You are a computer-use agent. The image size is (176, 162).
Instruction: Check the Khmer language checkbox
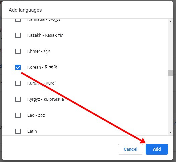point(18,51)
